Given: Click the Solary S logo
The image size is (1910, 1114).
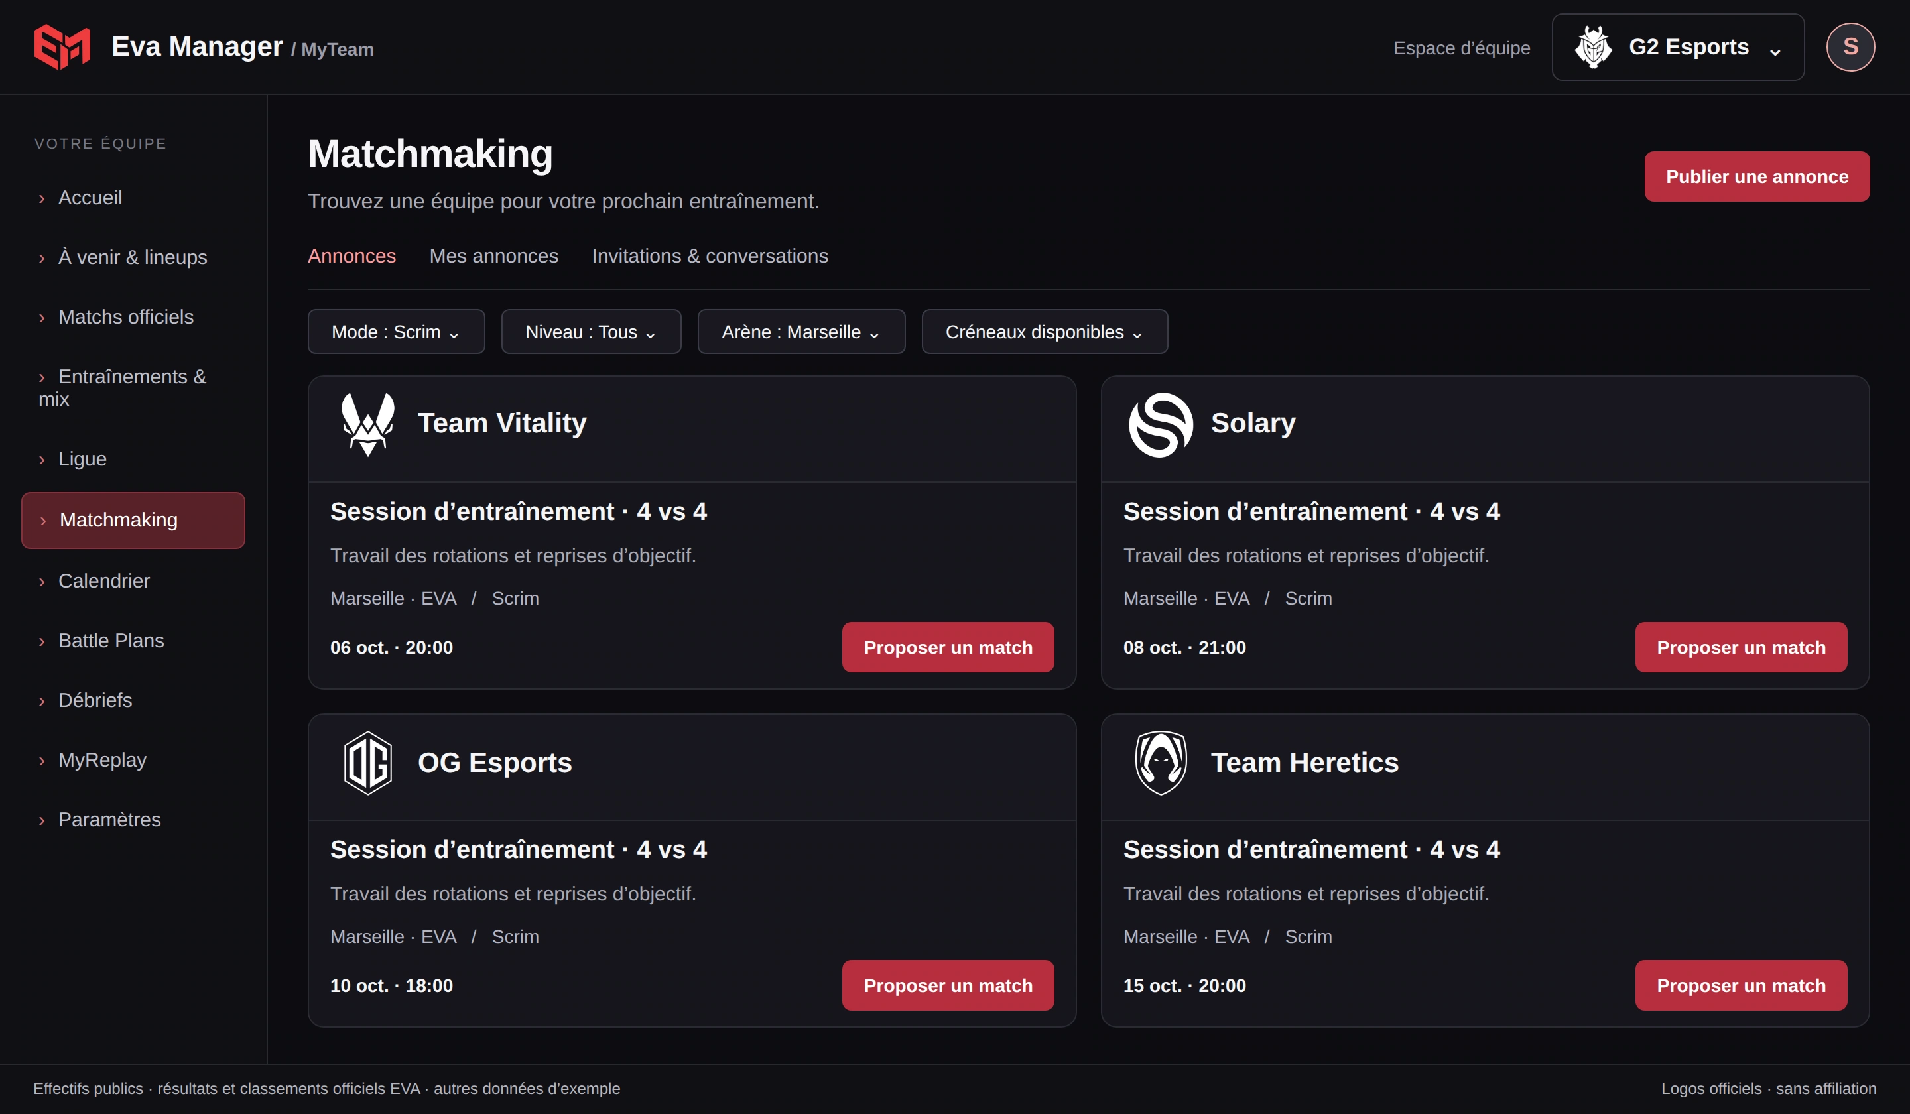Looking at the screenshot, I should pos(1161,424).
